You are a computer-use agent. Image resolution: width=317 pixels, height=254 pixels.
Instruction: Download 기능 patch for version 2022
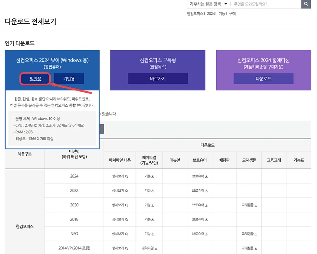click(x=149, y=191)
